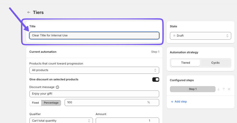This screenshot has height=123, width=237.
Task: Focus the Discount message field with Enjoy your gift!
Action: [x=94, y=94]
